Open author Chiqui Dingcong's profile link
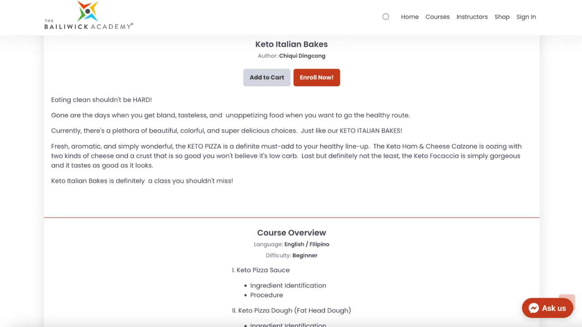The height and width of the screenshot is (327, 582). (302, 56)
